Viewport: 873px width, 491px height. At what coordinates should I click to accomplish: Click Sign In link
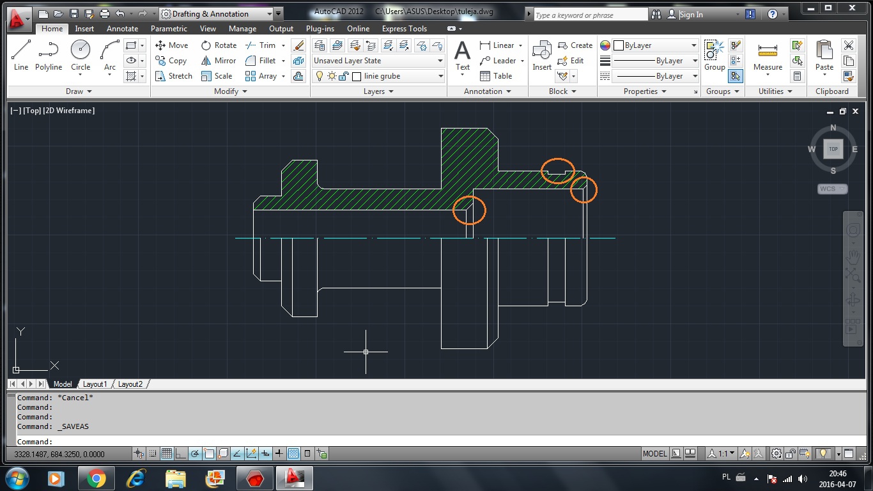(x=691, y=14)
